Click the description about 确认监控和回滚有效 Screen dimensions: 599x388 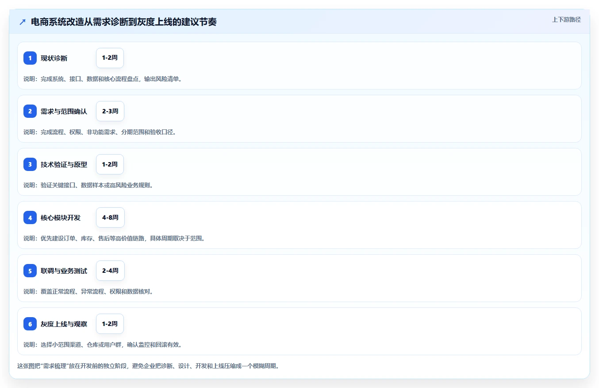tap(103, 345)
